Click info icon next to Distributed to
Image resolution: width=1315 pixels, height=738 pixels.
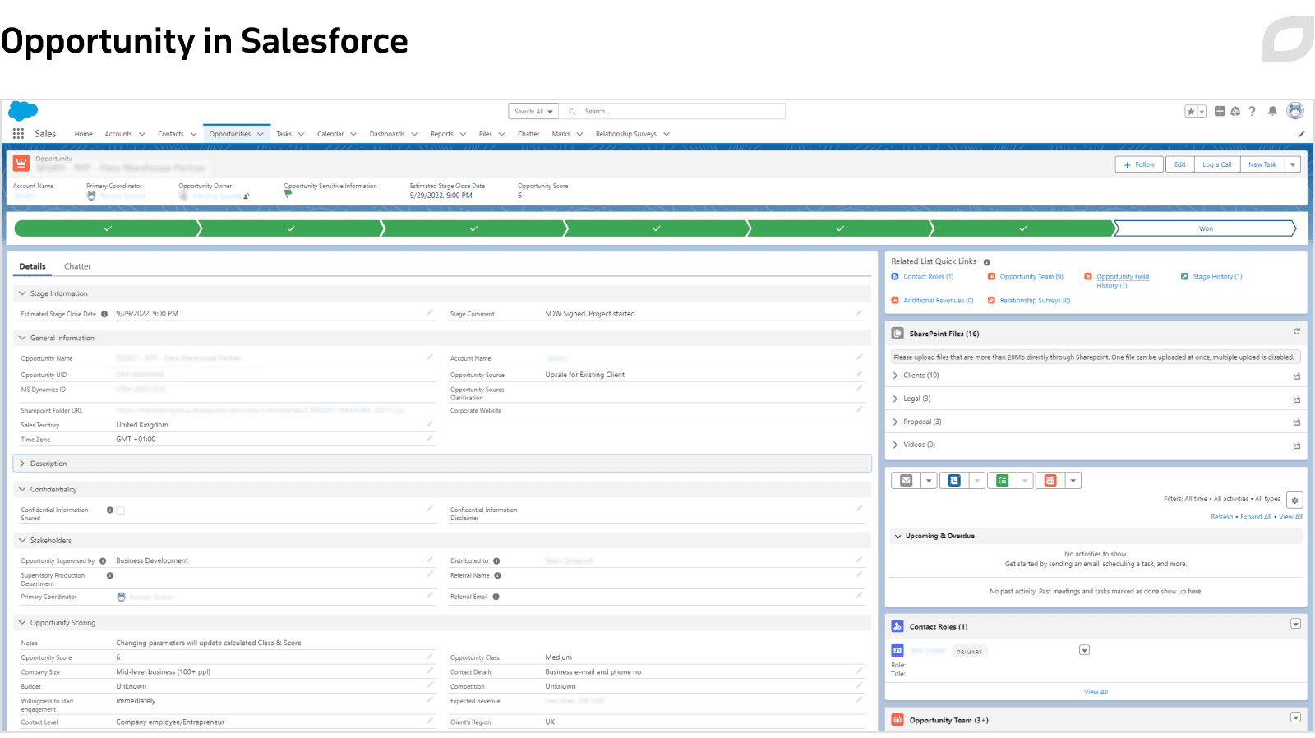pos(496,561)
